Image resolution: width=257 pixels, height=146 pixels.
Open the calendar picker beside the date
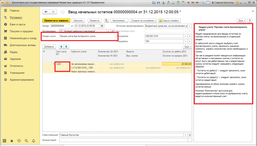[102, 26]
